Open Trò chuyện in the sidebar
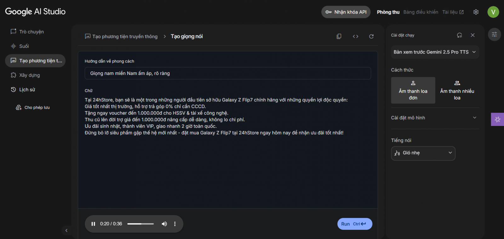This screenshot has height=239, width=504. click(x=31, y=32)
